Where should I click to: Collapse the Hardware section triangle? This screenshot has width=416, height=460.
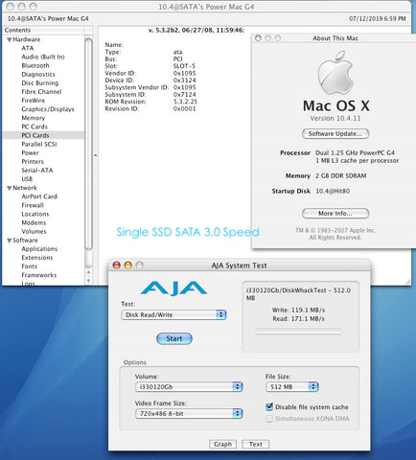point(10,39)
